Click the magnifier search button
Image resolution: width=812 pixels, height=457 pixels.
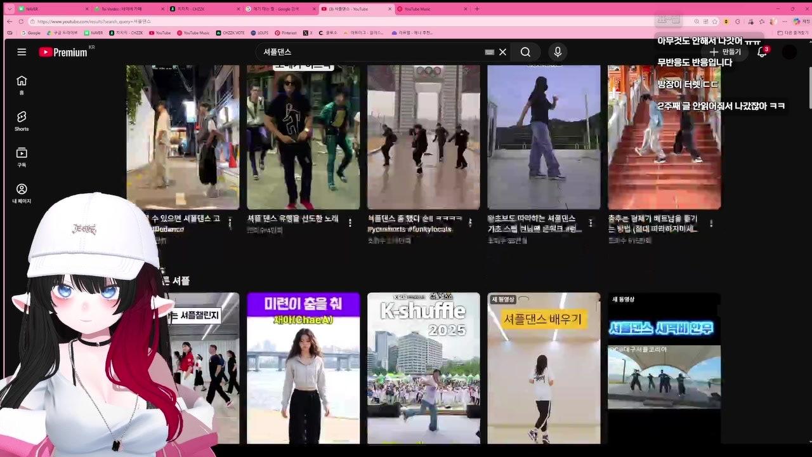[525, 52]
